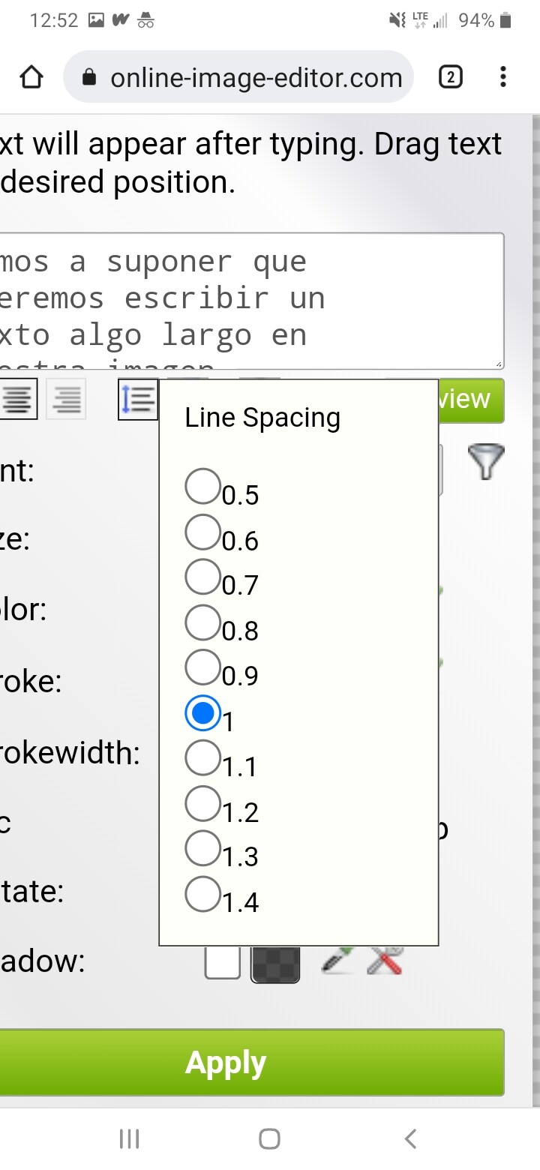The image size is (540, 1170).
Task: Click the shadow color eyedropper icon
Action: click(337, 961)
